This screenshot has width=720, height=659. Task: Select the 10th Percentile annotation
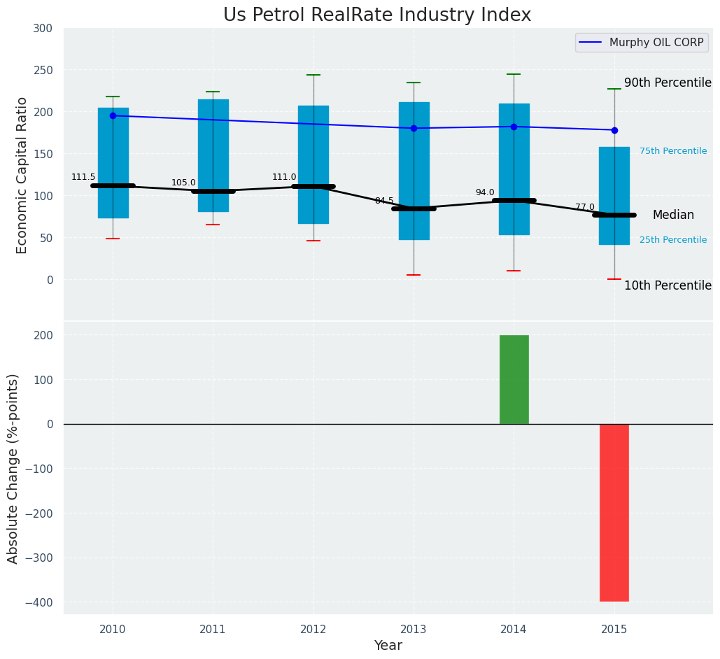tap(668, 285)
